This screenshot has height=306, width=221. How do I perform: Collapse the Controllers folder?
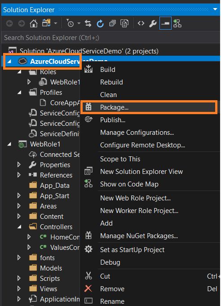coord(19,227)
